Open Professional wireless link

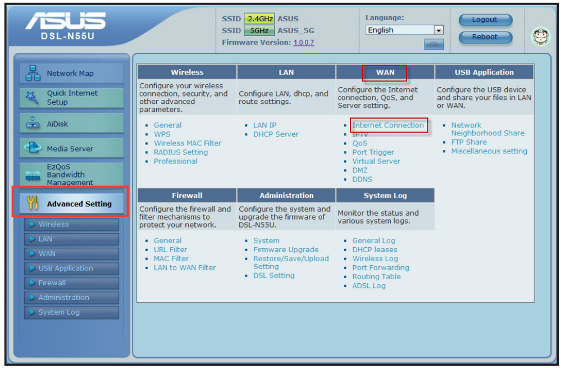click(175, 161)
